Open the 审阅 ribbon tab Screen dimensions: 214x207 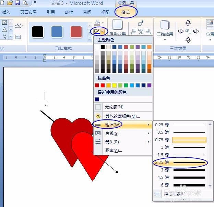[x=87, y=12]
